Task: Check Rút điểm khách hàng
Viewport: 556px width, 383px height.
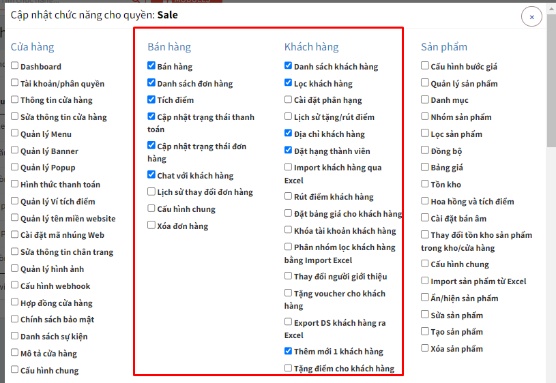Action: (289, 196)
